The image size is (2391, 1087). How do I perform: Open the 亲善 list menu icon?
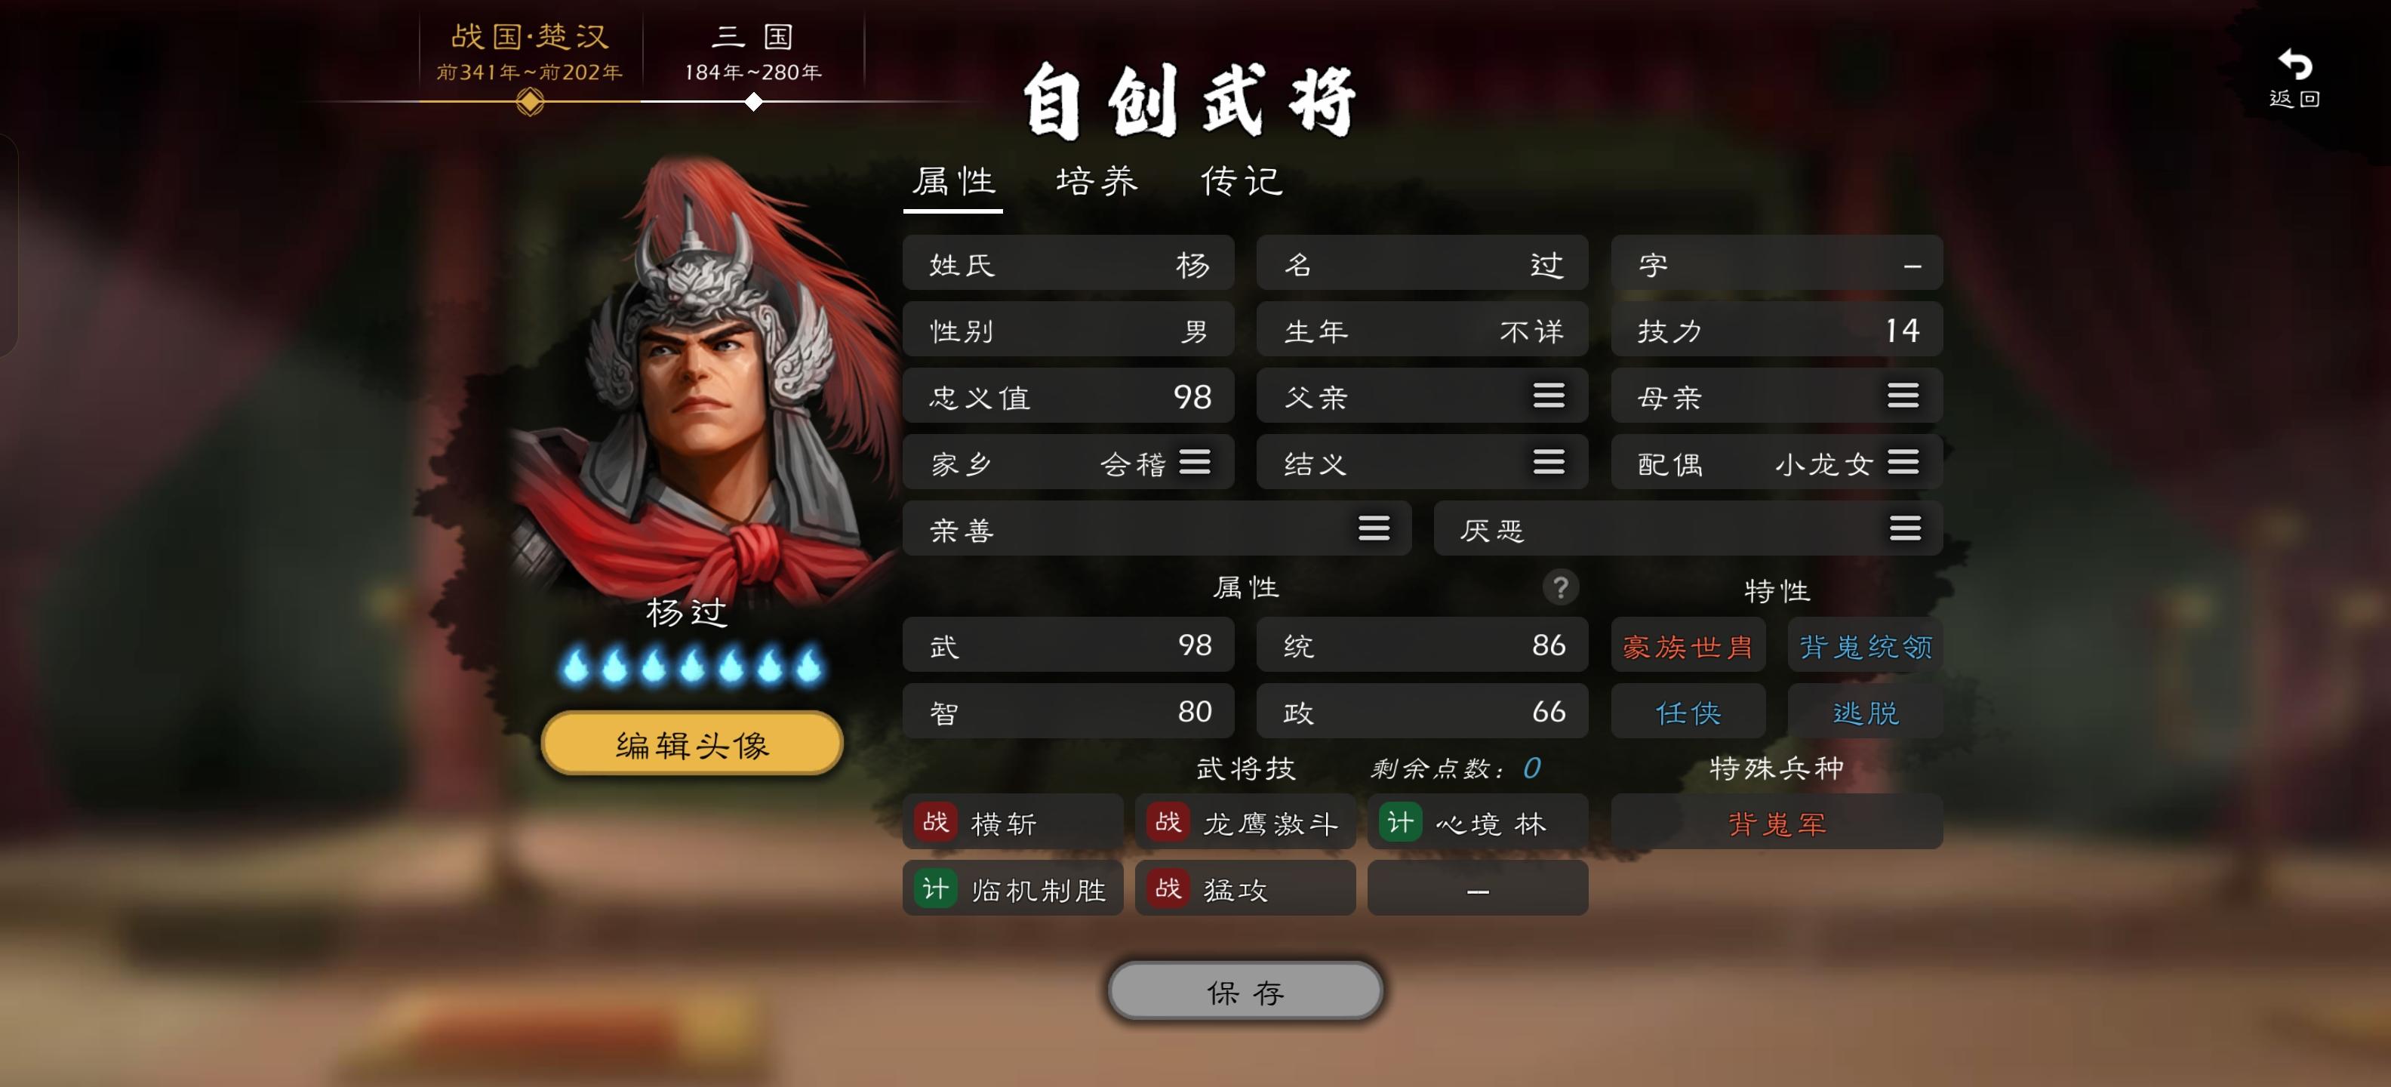point(1374,529)
